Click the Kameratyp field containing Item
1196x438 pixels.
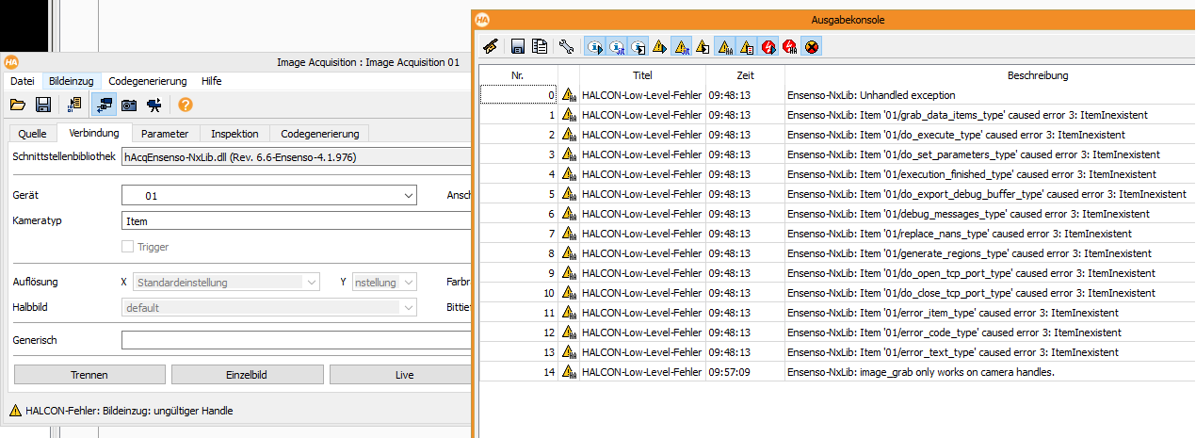(296, 221)
